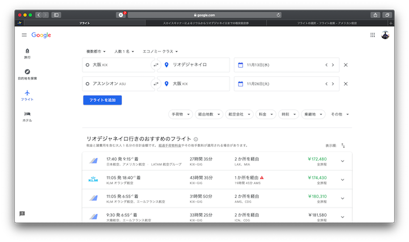Viewport: 409px width, 242px height.
Task: Open the Google main menu hamburger
Action: (24, 35)
